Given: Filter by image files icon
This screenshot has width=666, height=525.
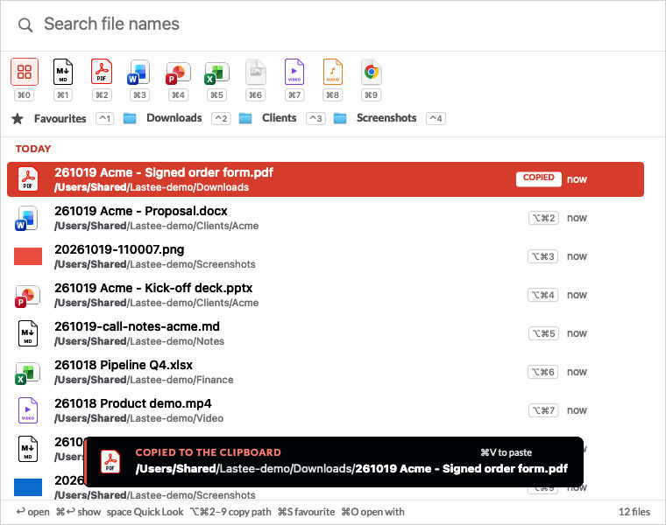Looking at the screenshot, I should coord(255,72).
